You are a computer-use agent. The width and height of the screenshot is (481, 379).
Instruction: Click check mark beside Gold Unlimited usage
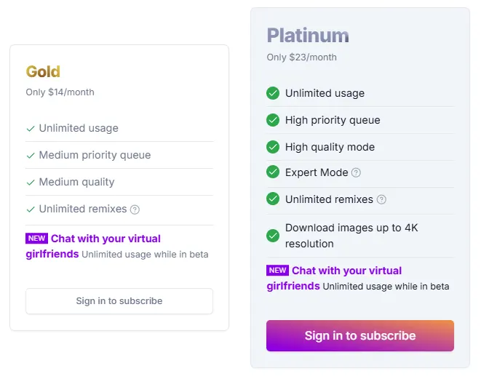[31, 129]
